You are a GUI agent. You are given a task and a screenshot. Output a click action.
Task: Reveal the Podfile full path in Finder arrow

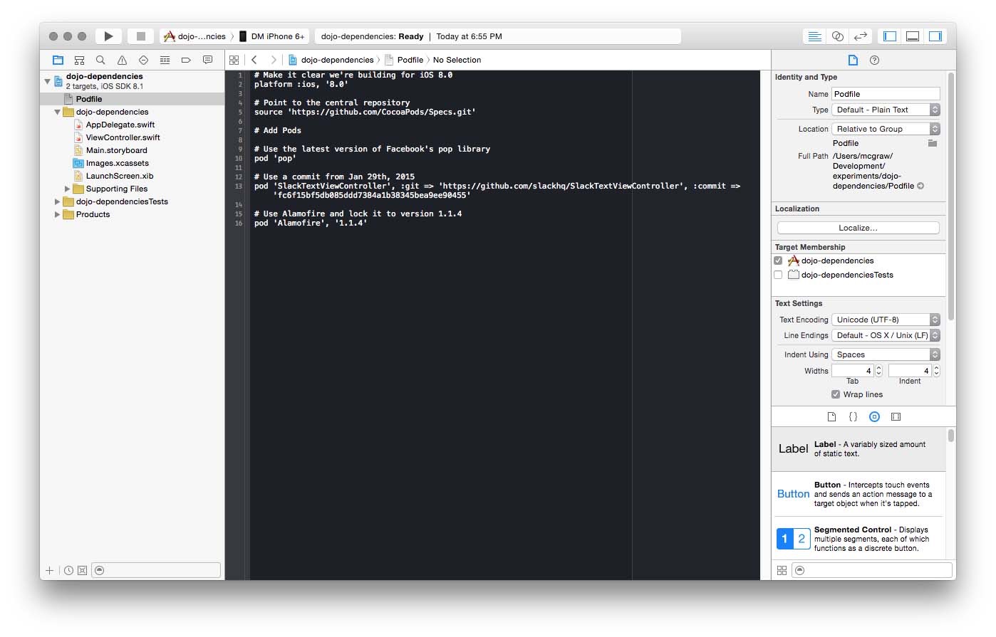[920, 186]
